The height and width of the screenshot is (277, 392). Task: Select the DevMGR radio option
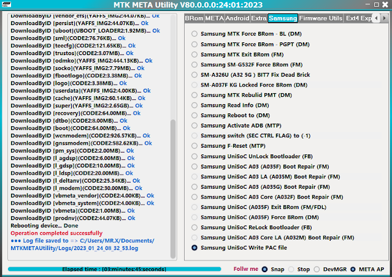coord(330,269)
